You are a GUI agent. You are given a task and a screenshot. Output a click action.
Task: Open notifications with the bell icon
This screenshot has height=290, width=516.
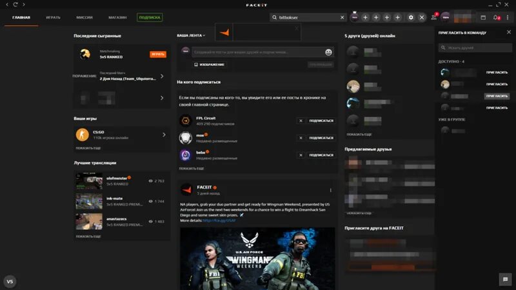pos(496,17)
